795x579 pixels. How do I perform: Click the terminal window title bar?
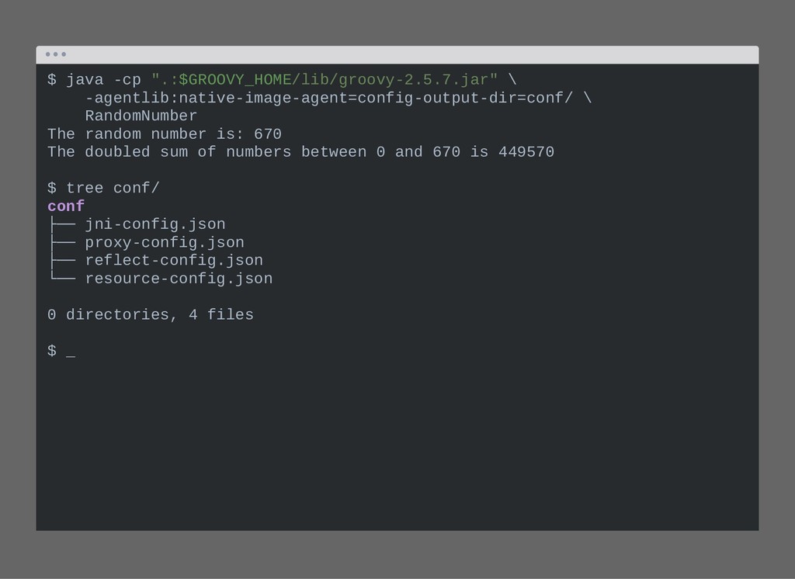[397, 55]
